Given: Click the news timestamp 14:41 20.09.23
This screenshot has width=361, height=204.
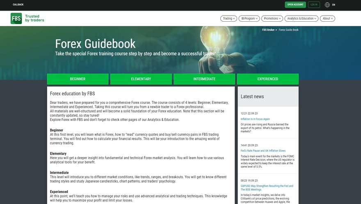Looking at the screenshot, I should point(249,145).
